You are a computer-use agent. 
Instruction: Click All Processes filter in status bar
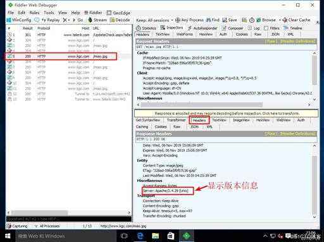pos(47,226)
